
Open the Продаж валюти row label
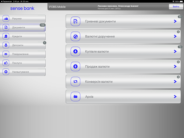point(97,67)
